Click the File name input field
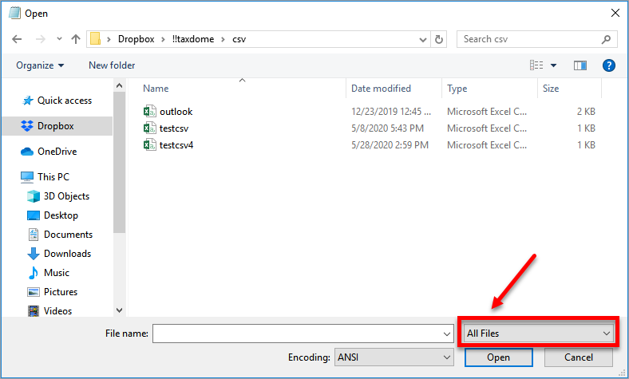 303,334
